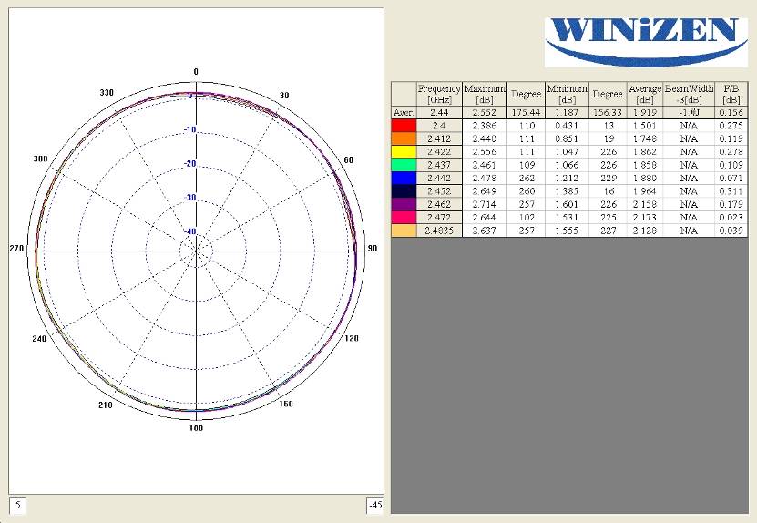Select the 2.422 frequency cell
The width and height of the screenshot is (757, 523).
[x=439, y=151]
